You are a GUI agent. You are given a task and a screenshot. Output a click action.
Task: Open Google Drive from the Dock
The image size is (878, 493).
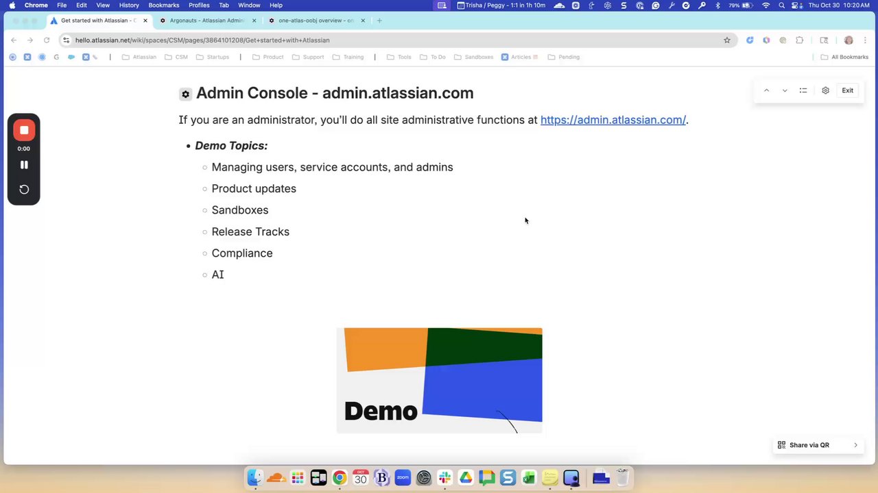pos(466,477)
